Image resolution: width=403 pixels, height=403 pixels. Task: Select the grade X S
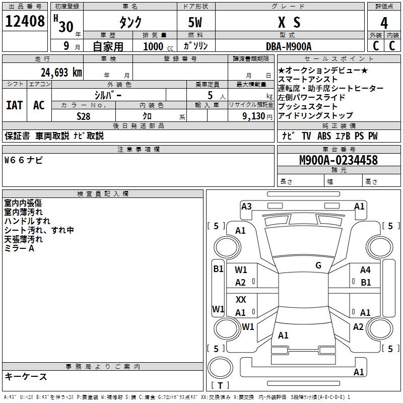[x=289, y=22]
